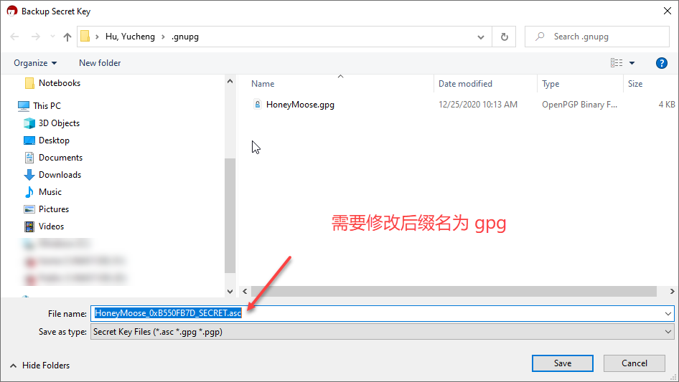
Task: Open 3D Objects in the sidebar
Action: click(59, 123)
